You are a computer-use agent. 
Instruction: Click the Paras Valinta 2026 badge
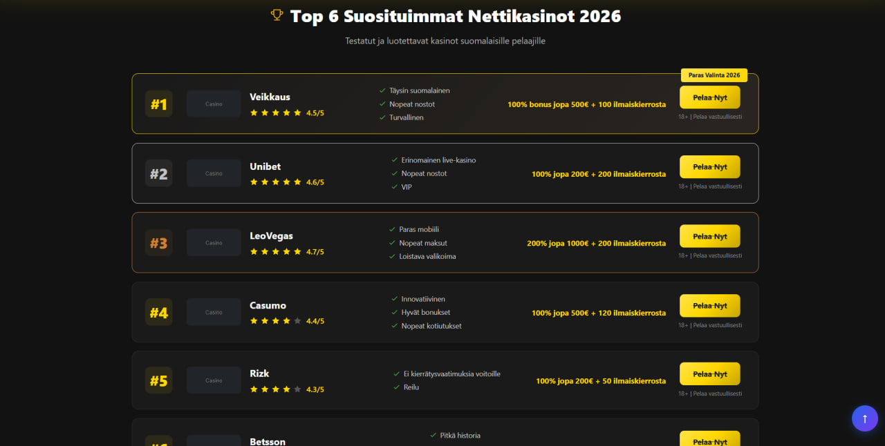714,75
